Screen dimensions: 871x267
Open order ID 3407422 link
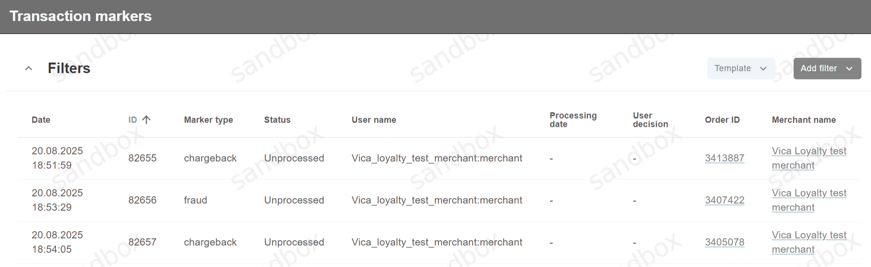(724, 200)
